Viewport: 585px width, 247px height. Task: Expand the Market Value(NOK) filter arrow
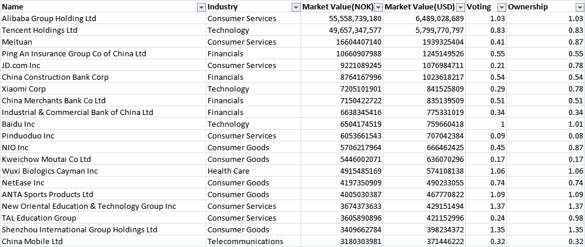pyautogui.click(x=379, y=7)
